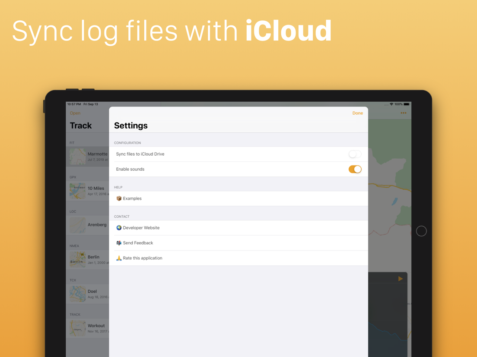Open the Examples row
The height and width of the screenshot is (357, 477).
pyautogui.click(x=238, y=198)
